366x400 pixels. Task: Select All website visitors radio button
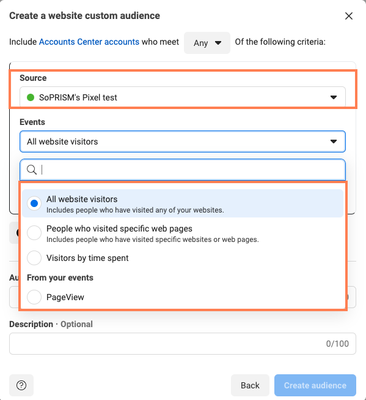(34, 203)
